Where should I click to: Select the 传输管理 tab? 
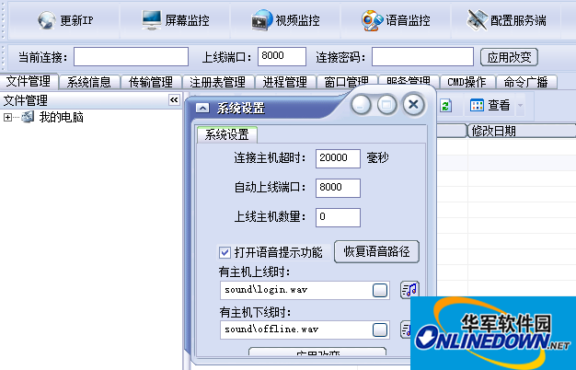click(151, 82)
